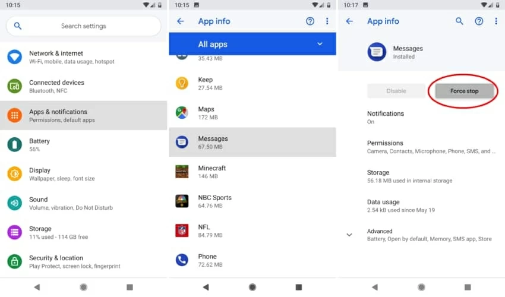This screenshot has width=505, height=297.
Task: Select the Minecraft app icon
Action: [x=182, y=172]
